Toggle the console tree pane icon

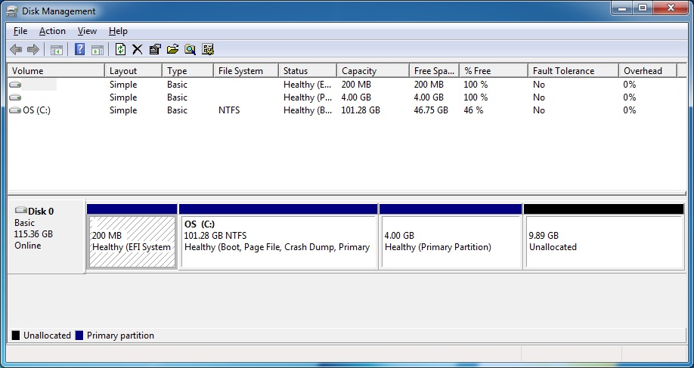click(56, 50)
